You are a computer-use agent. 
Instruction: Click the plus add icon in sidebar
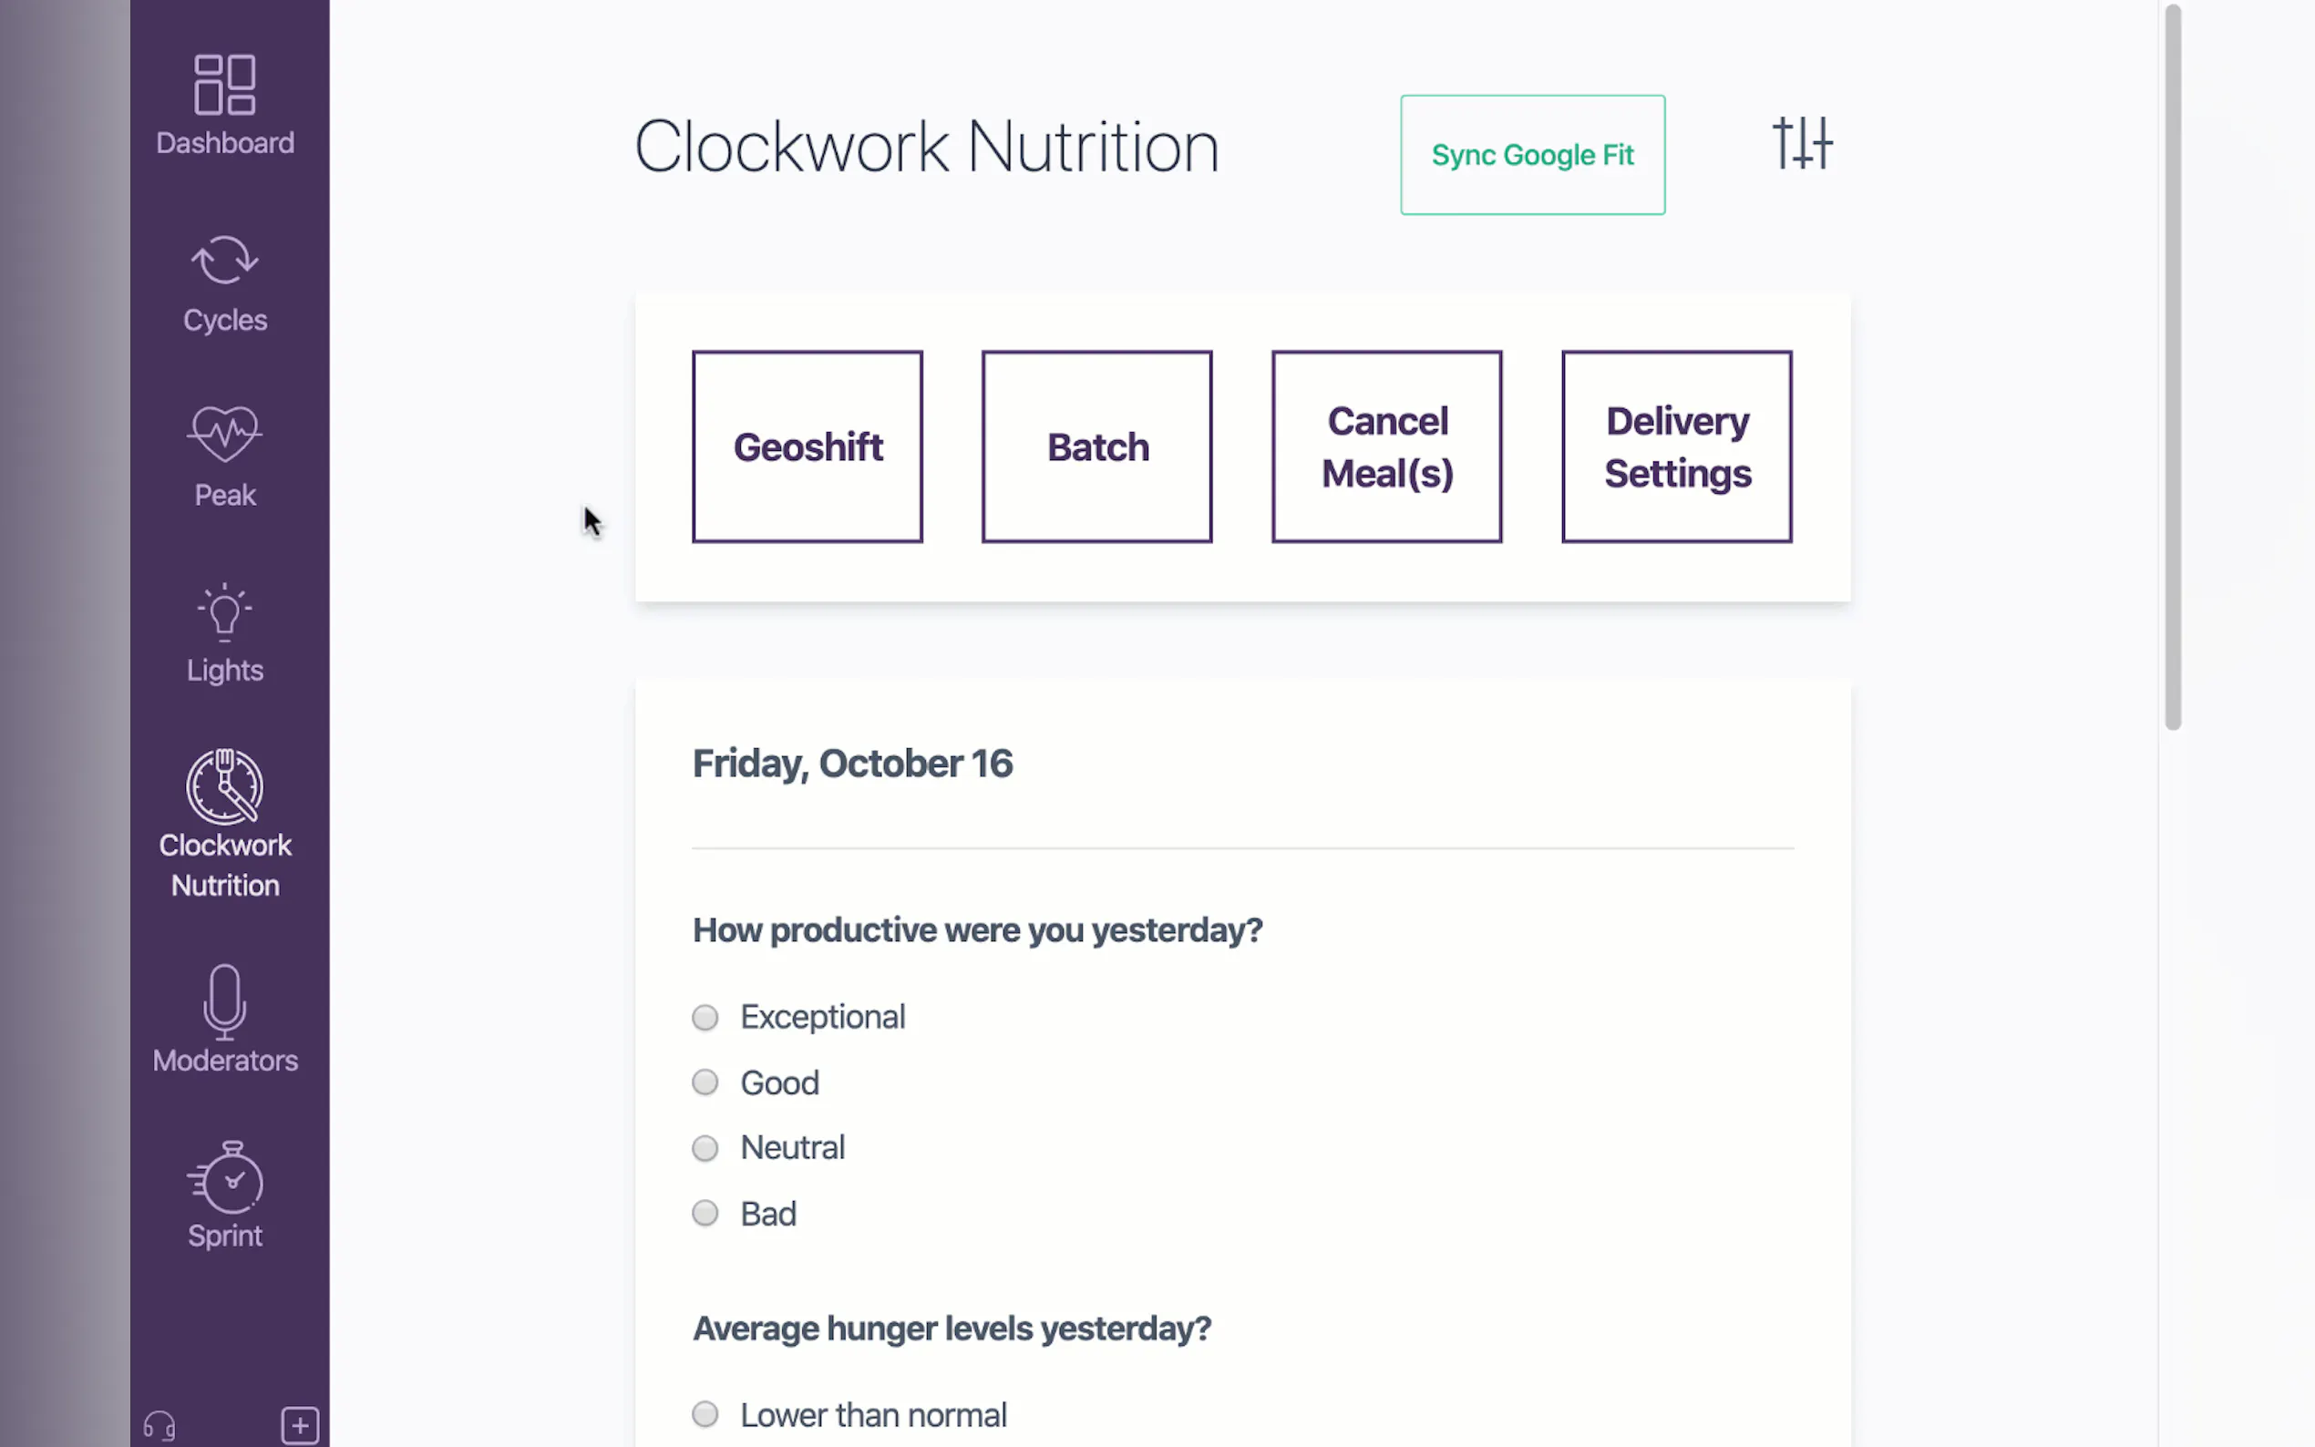300,1426
